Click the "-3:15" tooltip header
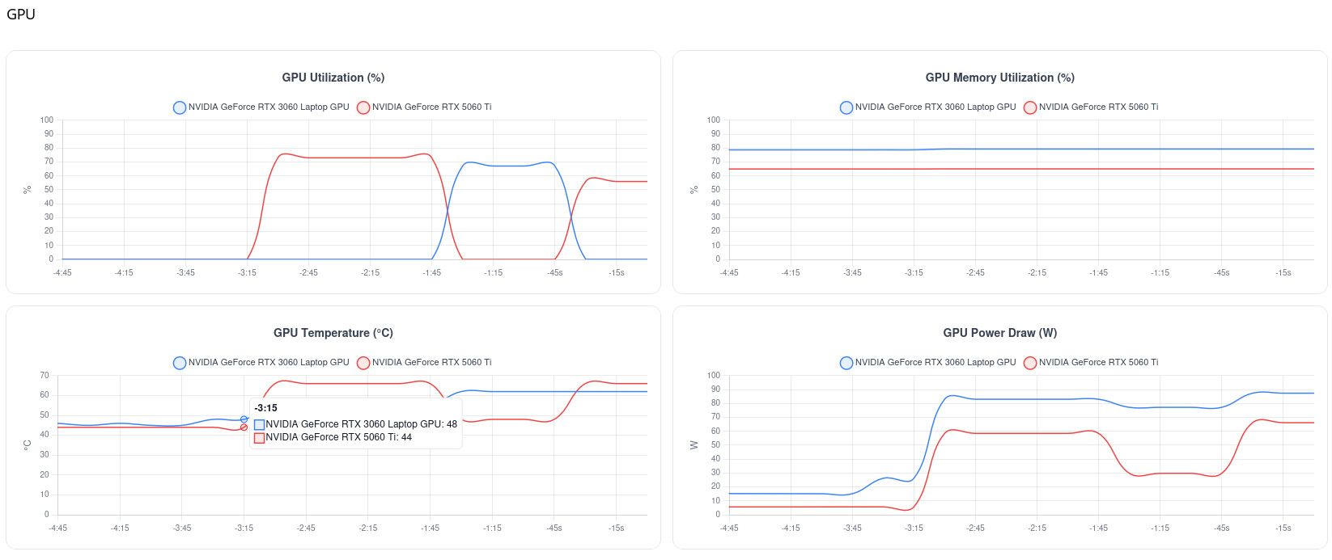 click(x=265, y=408)
